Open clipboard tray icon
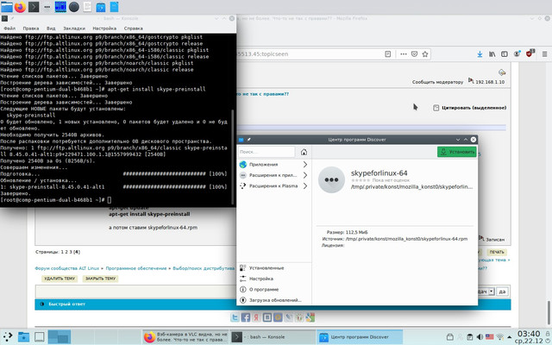Viewport: 552px width, 345px height. [x=469, y=337]
